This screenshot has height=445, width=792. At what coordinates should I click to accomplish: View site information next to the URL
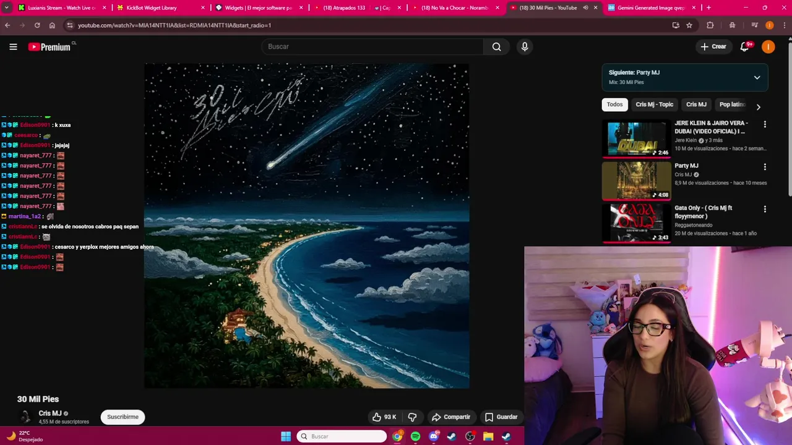coord(70,25)
